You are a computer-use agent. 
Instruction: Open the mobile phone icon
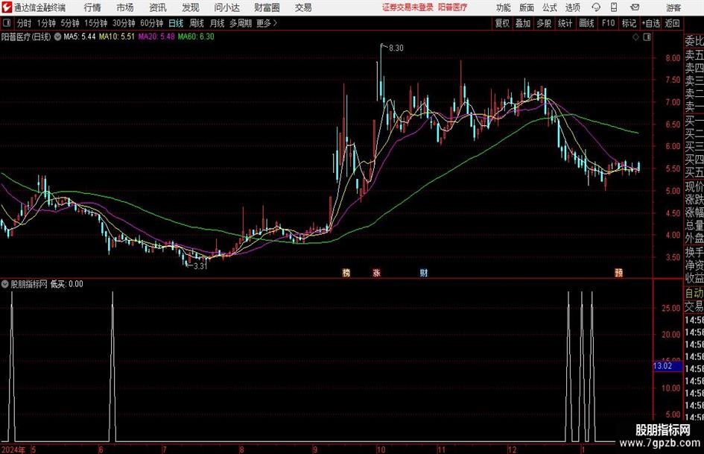[x=614, y=7]
